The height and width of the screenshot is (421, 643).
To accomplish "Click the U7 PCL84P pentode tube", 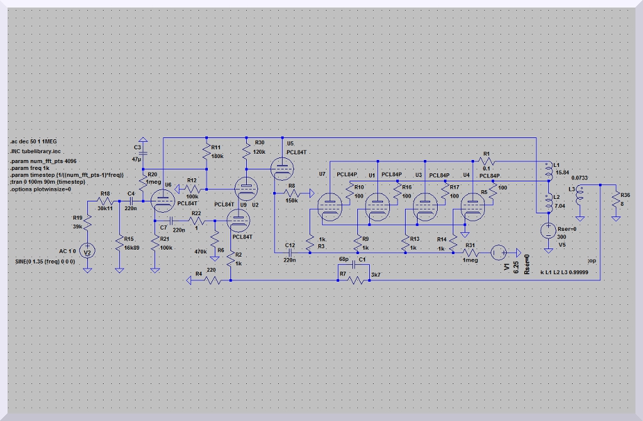I will click(329, 206).
